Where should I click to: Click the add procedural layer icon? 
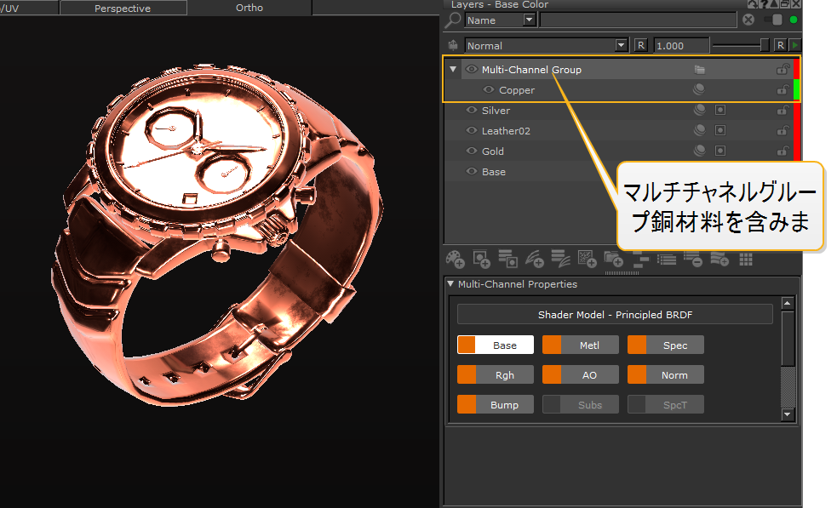pos(587,258)
